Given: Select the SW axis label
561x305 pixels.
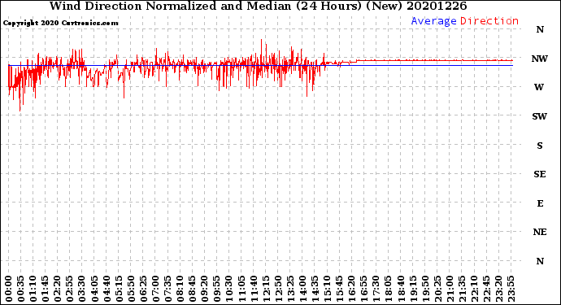Looking at the screenshot, I should point(540,116).
